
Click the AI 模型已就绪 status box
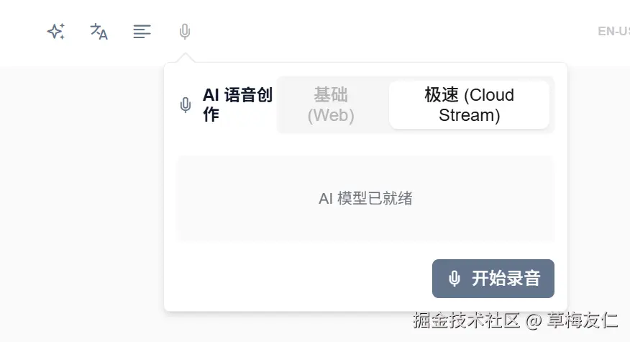click(x=365, y=199)
